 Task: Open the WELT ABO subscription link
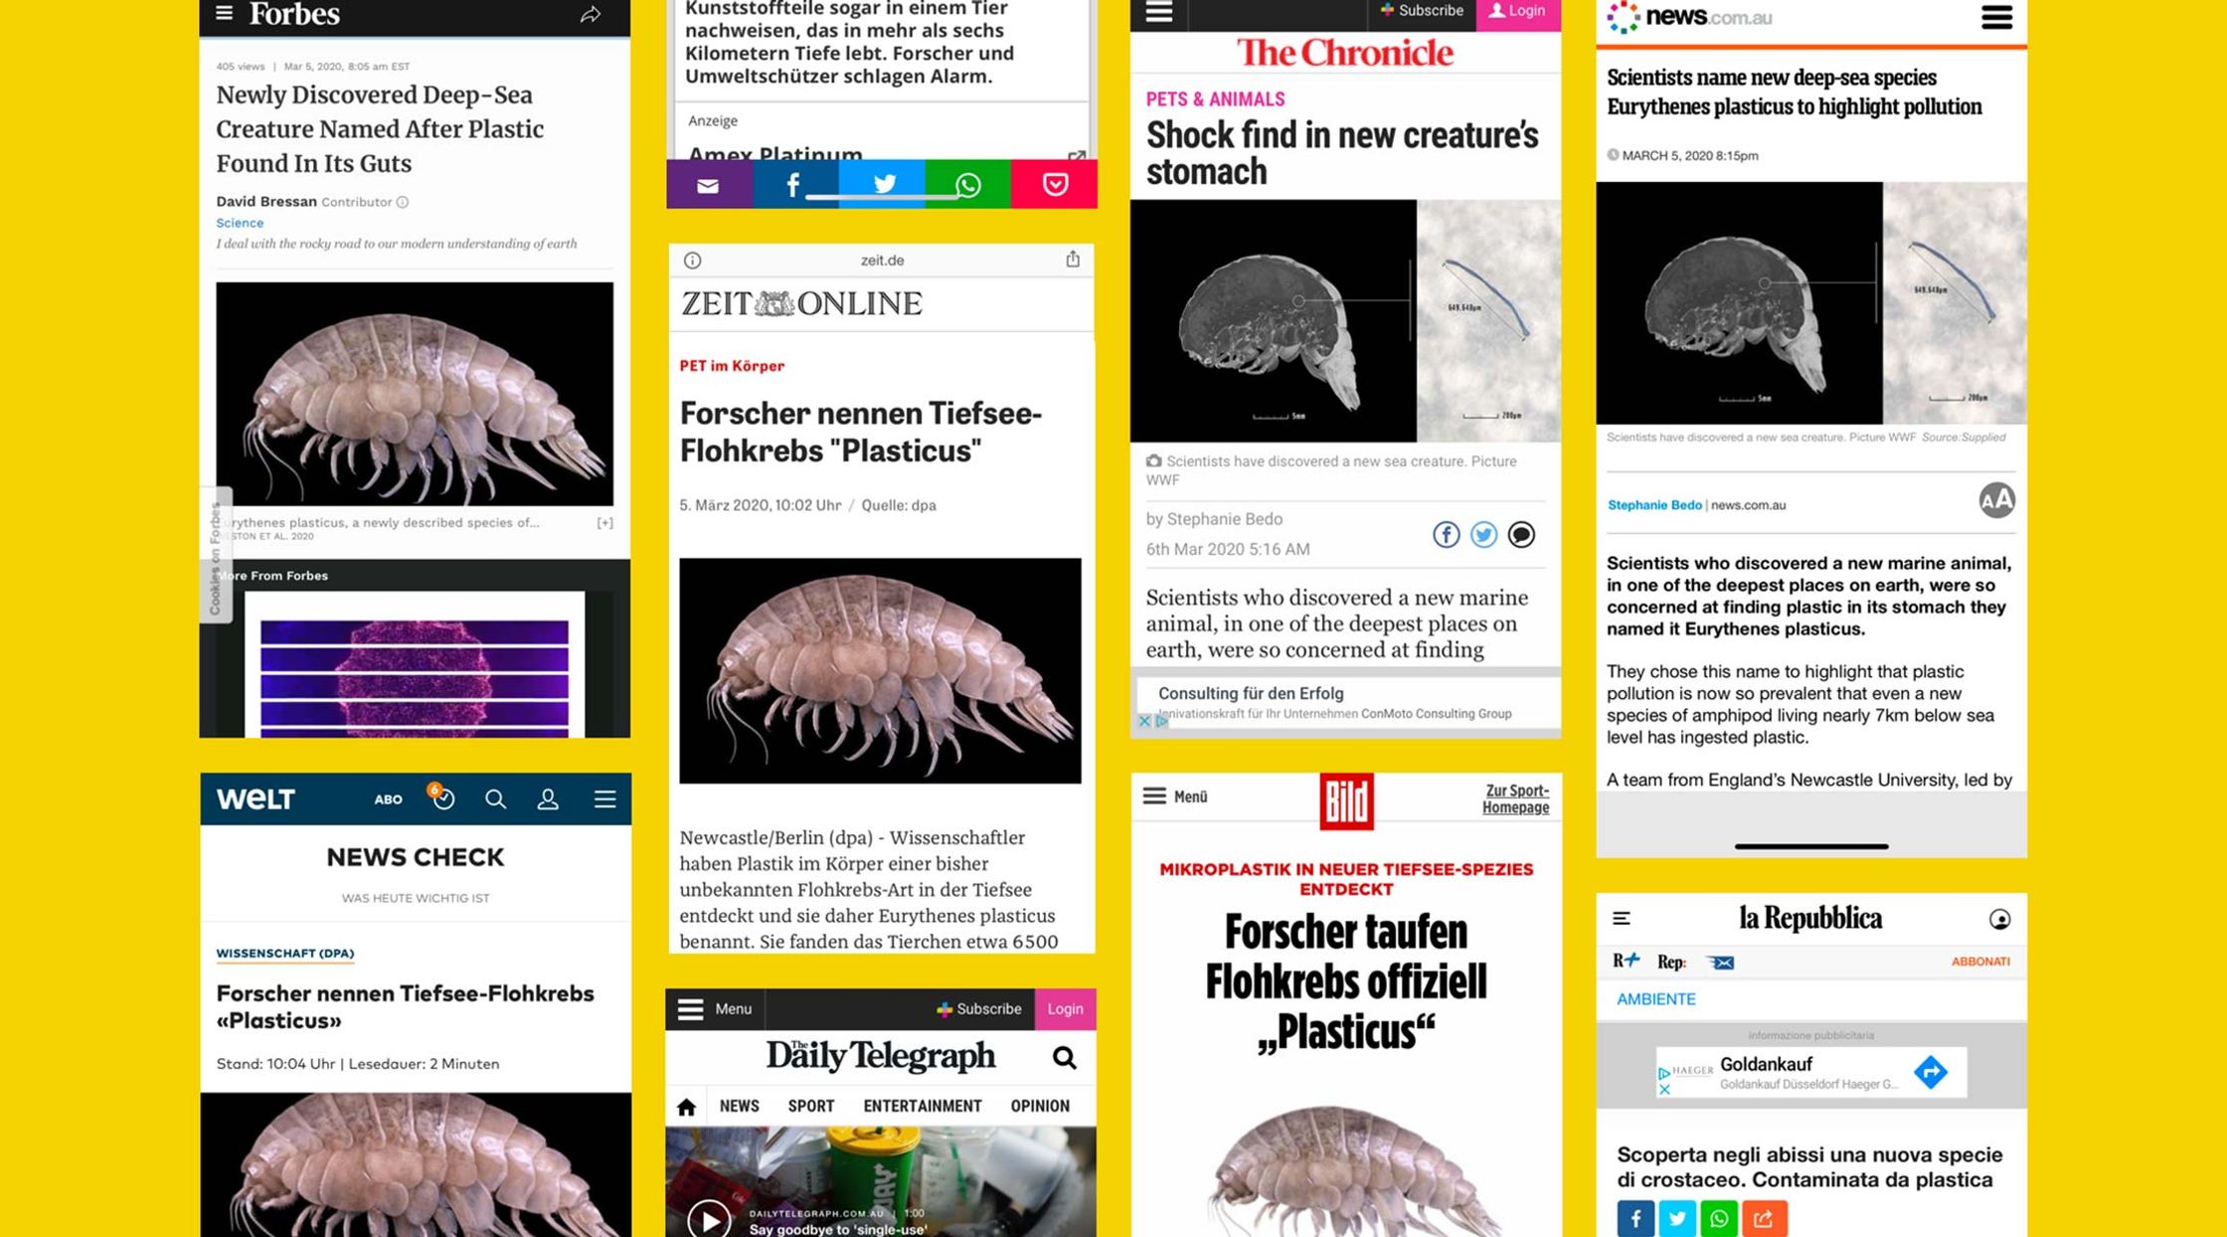(x=388, y=799)
